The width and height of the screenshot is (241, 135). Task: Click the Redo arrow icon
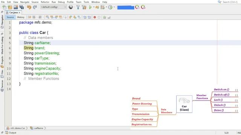click(x=35, y=7)
